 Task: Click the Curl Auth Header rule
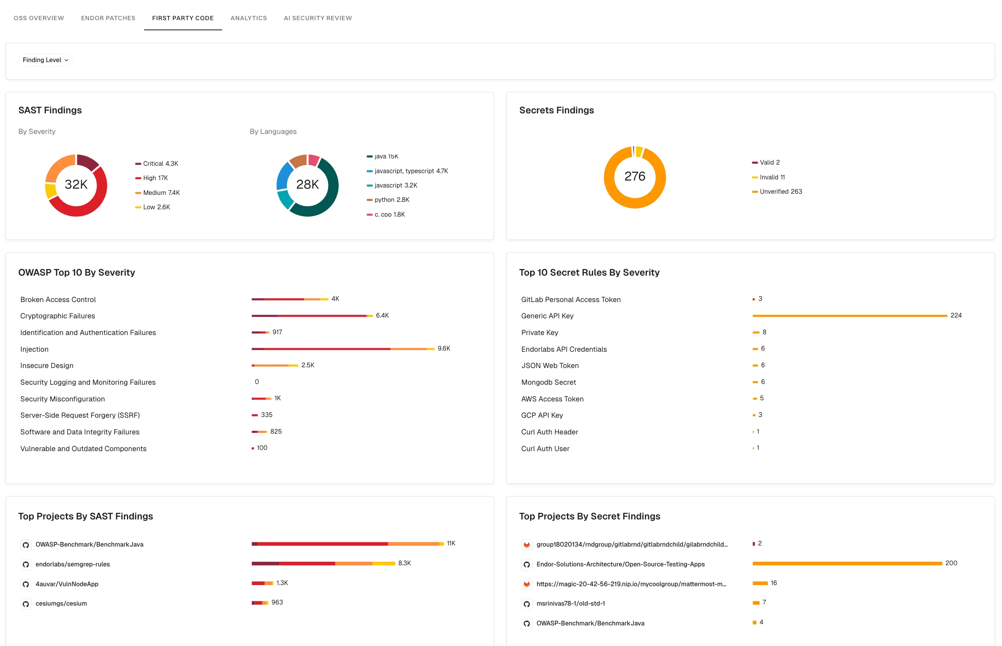[x=550, y=432]
